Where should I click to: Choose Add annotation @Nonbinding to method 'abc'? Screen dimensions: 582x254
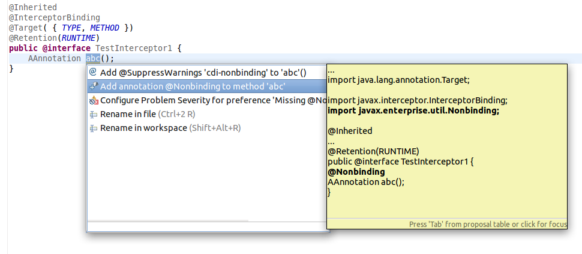193,86
